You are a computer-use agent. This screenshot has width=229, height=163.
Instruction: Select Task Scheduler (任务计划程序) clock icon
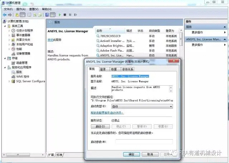[x=13, y=30]
